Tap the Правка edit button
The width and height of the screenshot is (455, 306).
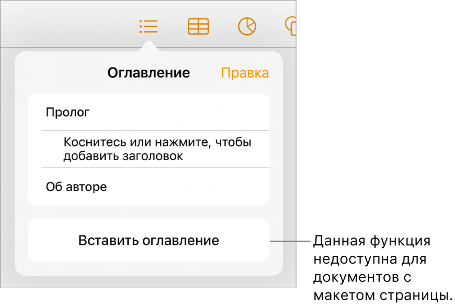(x=245, y=73)
